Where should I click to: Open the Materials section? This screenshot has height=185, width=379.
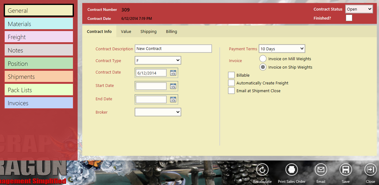click(39, 24)
